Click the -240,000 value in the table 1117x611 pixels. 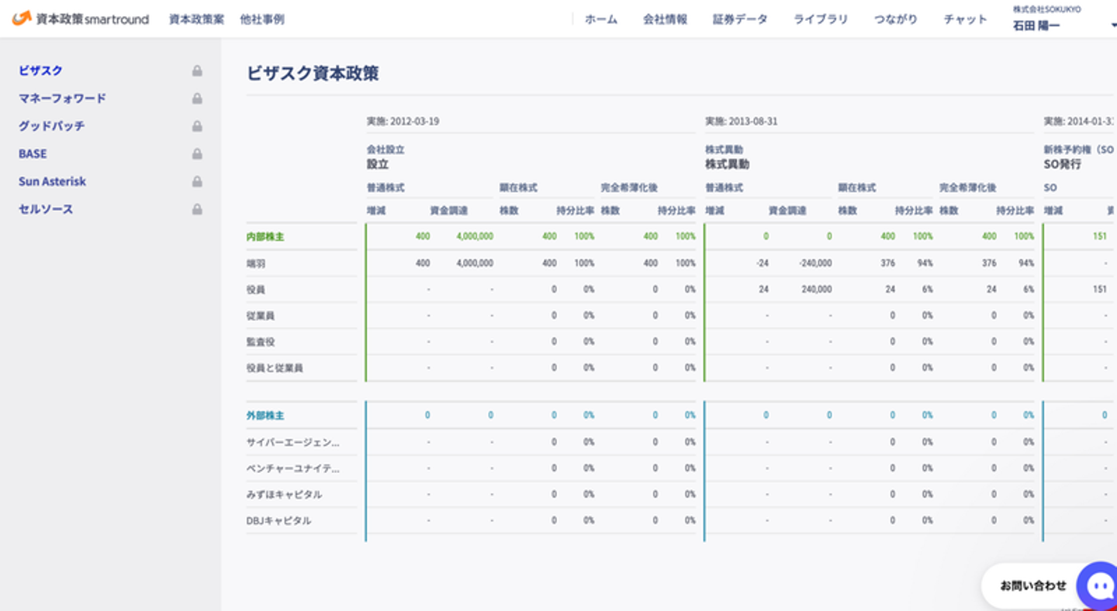[x=815, y=264]
